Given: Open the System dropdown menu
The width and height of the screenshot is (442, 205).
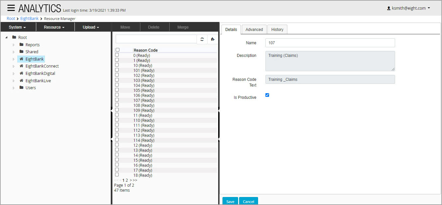Looking at the screenshot, I should pos(18,27).
